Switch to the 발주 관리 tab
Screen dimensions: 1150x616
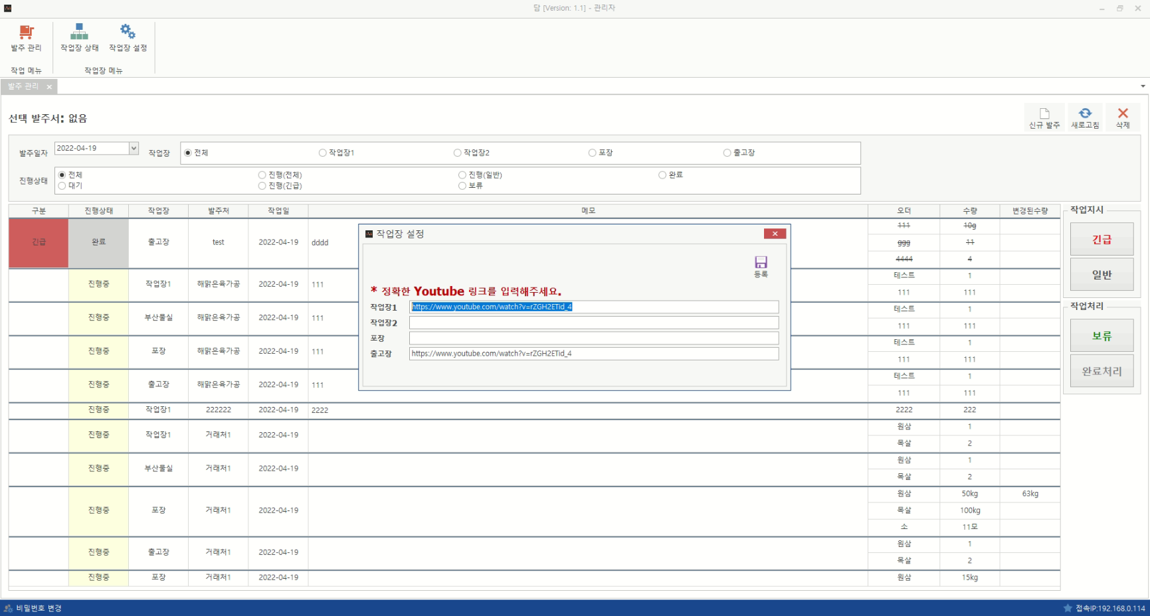(x=24, y=86)
